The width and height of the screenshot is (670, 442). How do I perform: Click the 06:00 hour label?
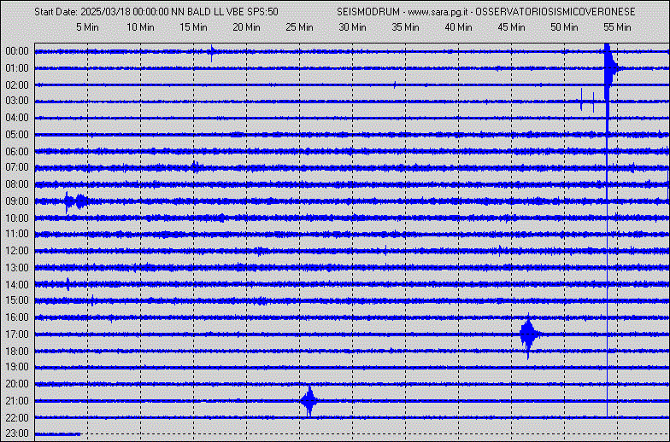(17, 152)
